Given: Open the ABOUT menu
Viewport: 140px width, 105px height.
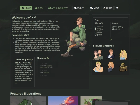Looking at the screenshot, I should (x=80, y=8).
